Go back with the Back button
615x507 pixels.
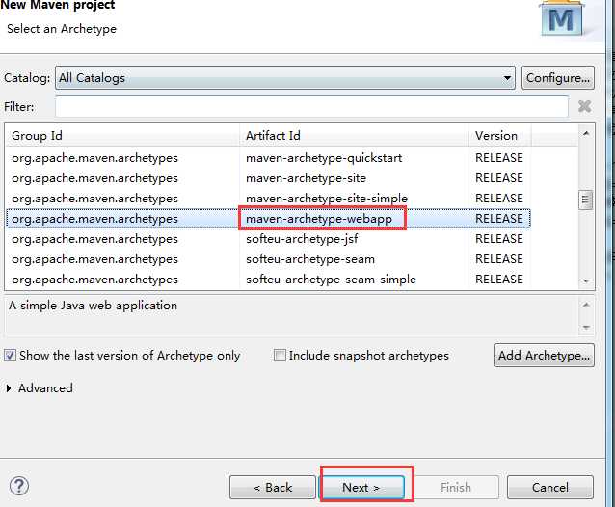click(x=273, y=488)
